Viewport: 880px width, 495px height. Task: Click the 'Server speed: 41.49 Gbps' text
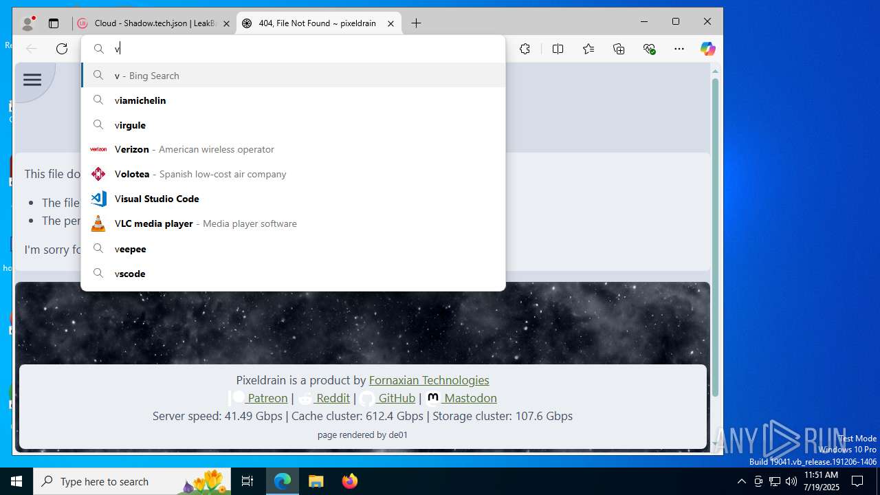pos(217,416)
